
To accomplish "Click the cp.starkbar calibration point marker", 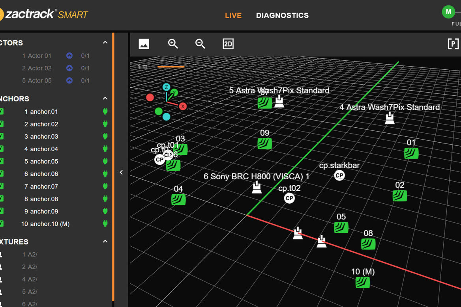I will pyautogui.click(x=339, y=175).
